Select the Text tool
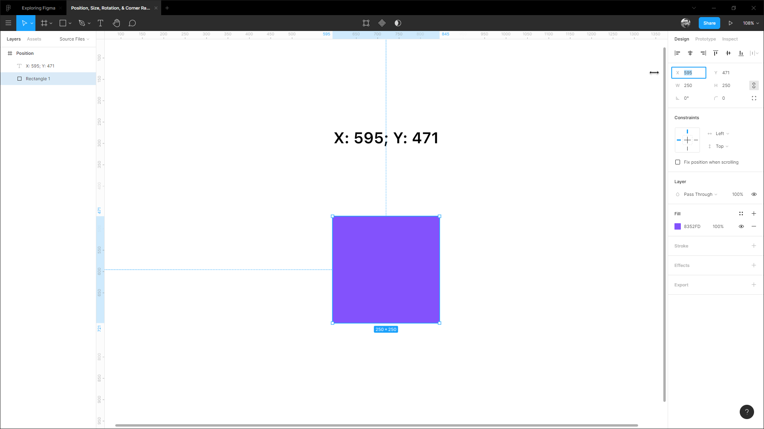Viewport: 764px width, 429px height. [x=100, y=23]
